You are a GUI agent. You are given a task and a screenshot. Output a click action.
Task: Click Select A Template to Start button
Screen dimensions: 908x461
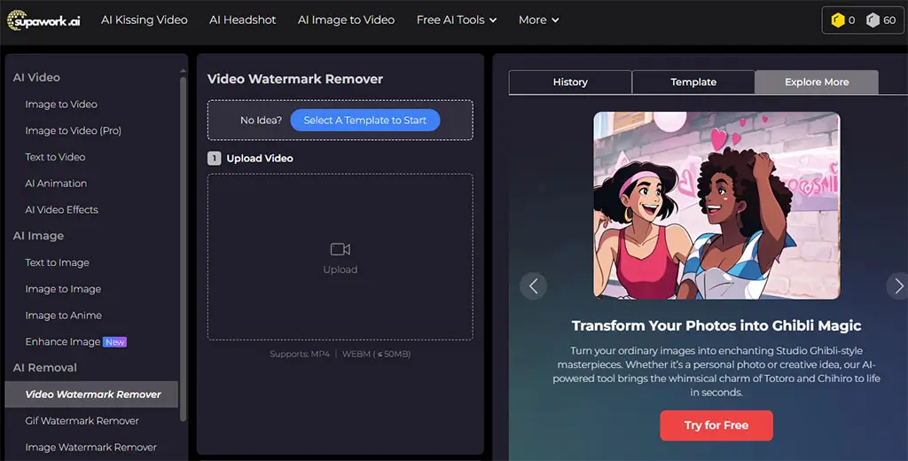[364, 120]
